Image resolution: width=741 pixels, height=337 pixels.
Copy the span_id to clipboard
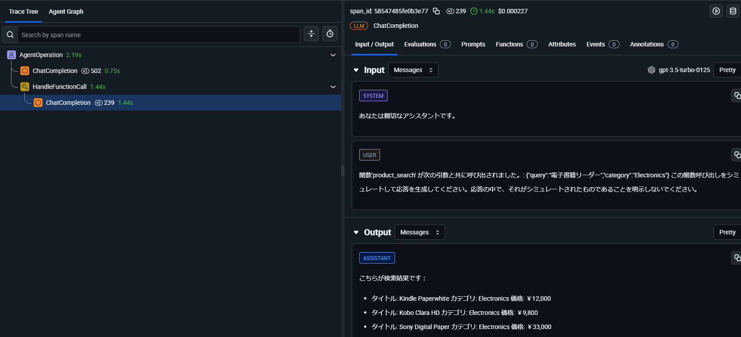coord(436,11)
